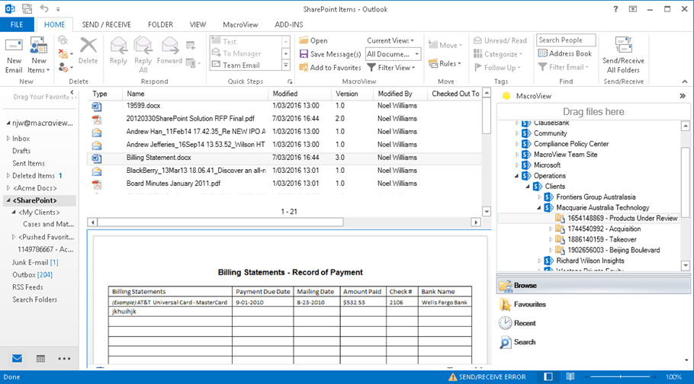Select the 19599.docx file row
The height and width of the screenshot is (384, 694).
284,106
